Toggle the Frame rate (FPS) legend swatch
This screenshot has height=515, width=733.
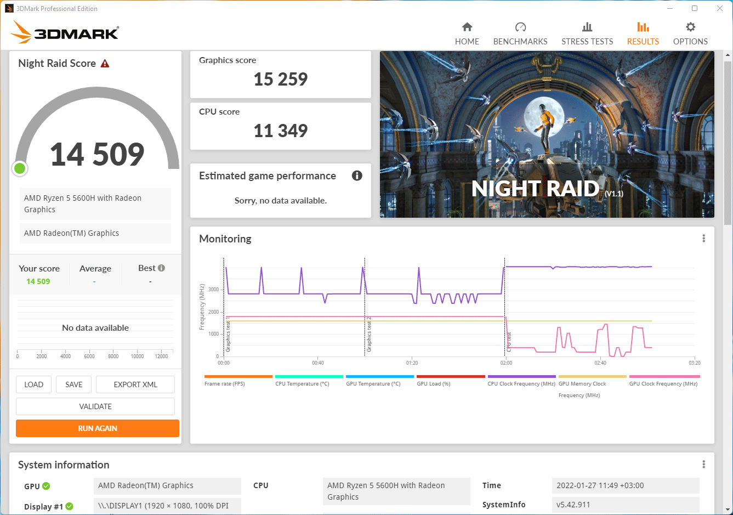pyautogui.click(x=238, y=377)
